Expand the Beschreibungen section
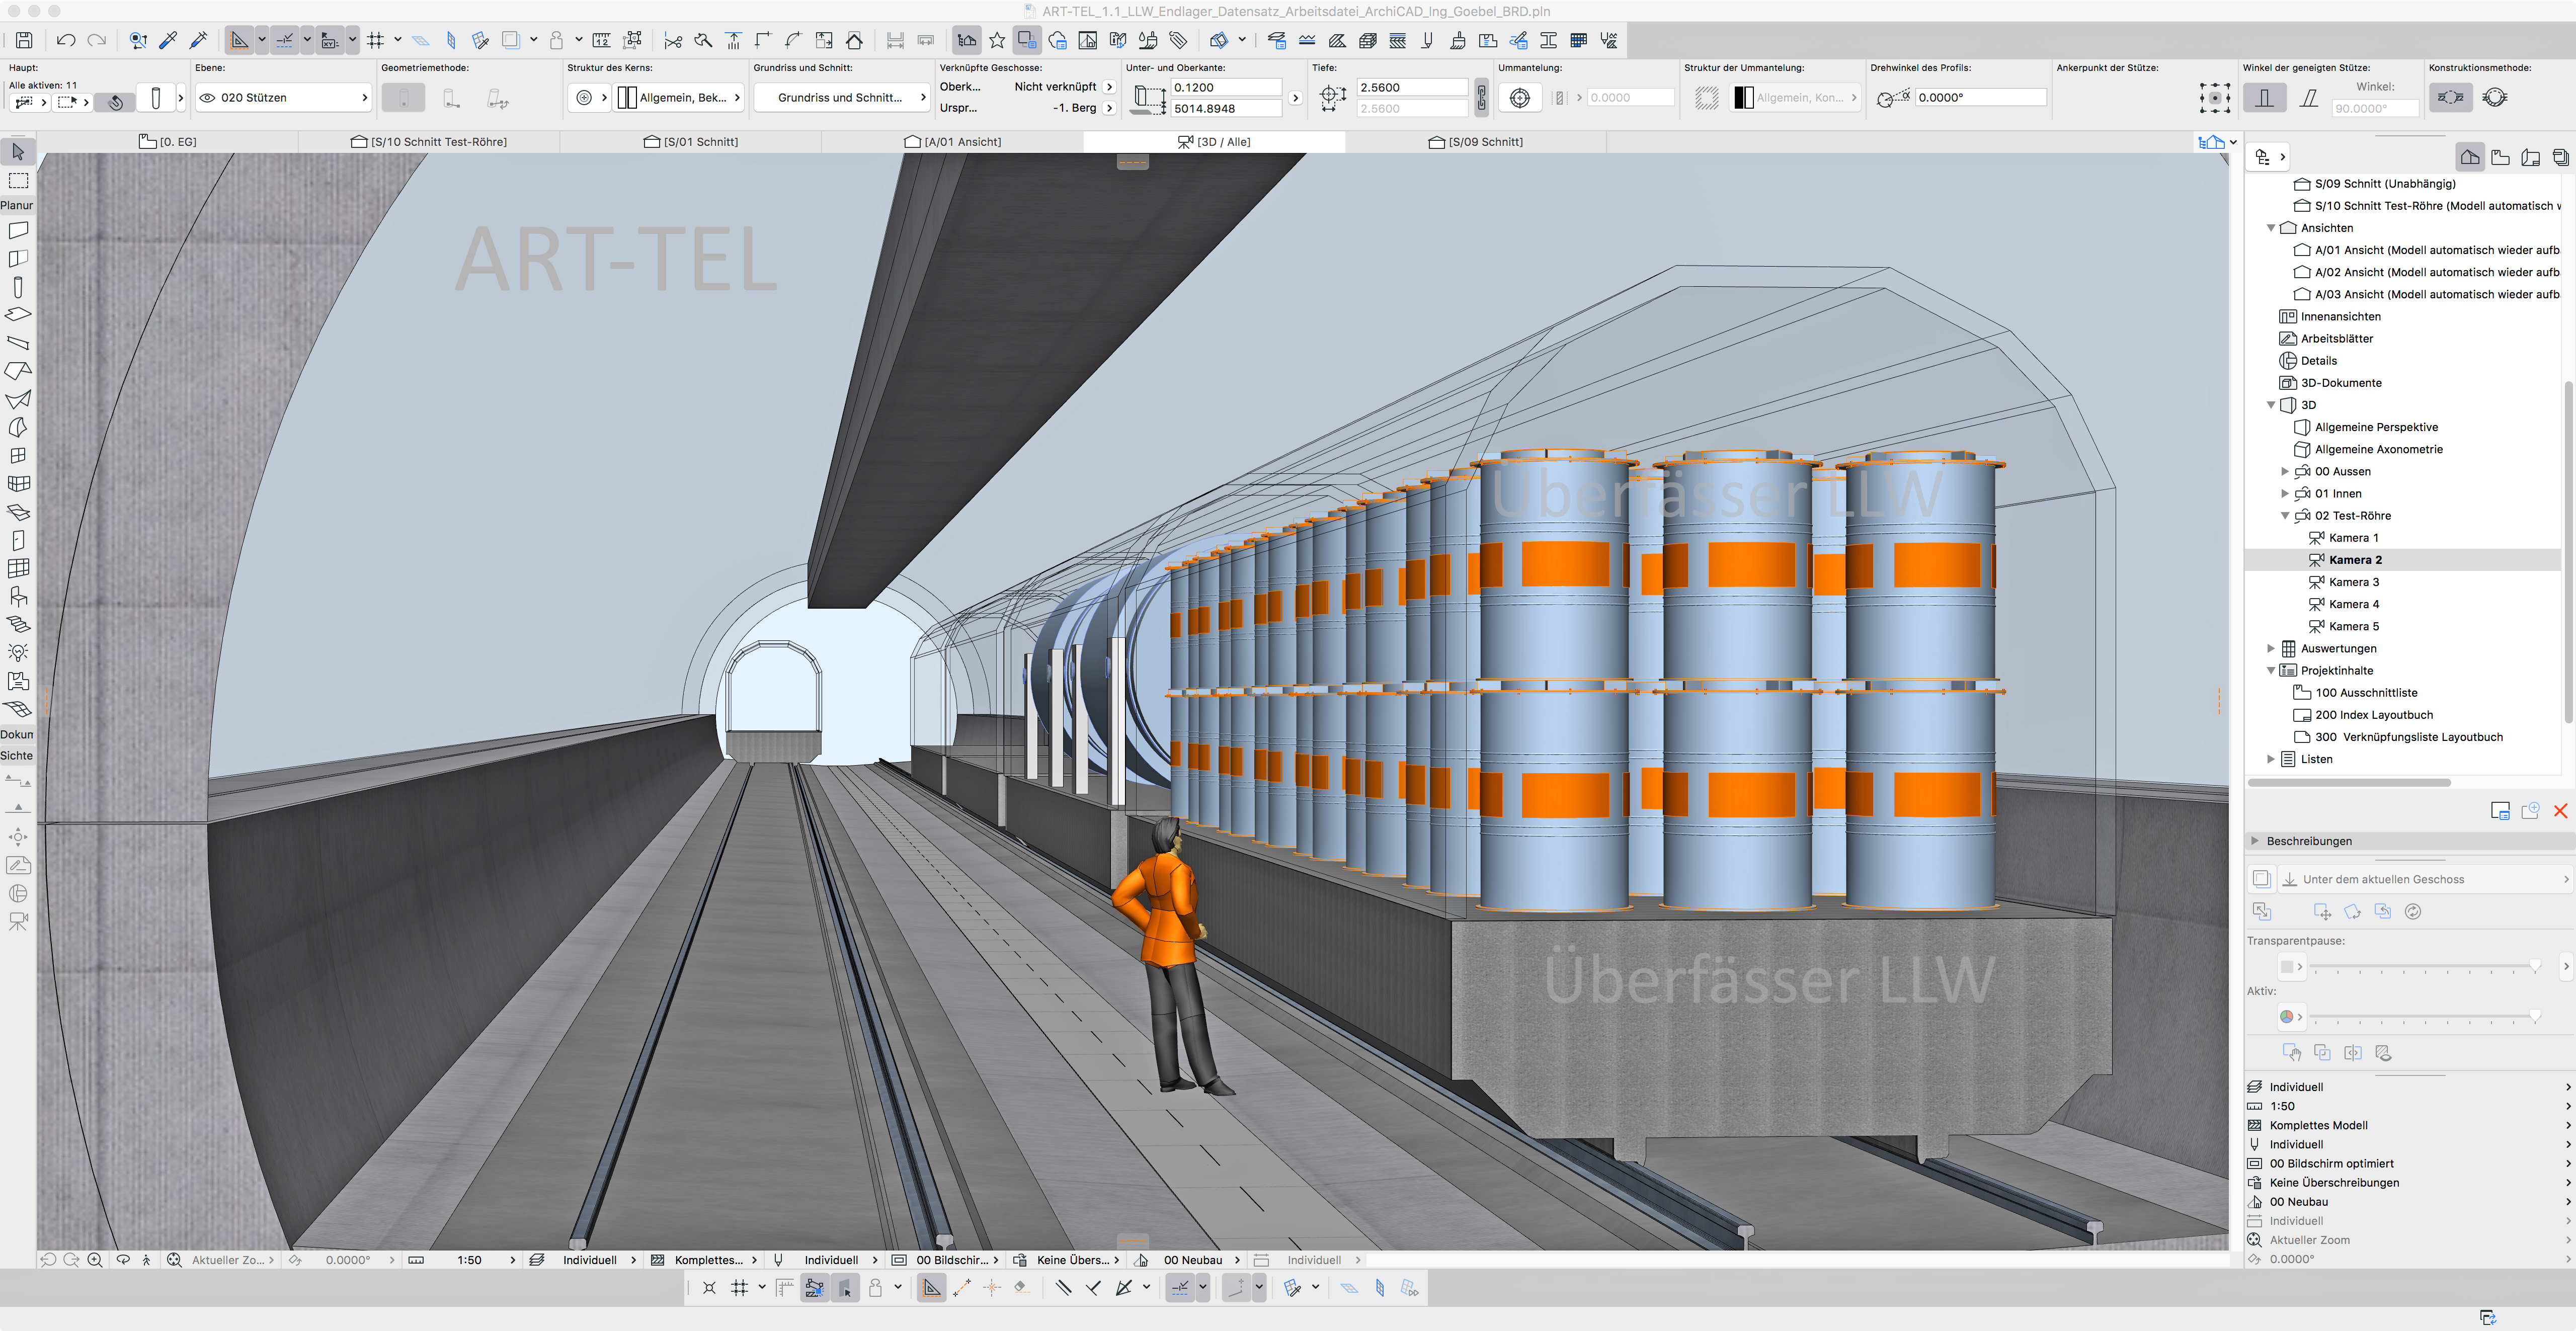This screenshot has height=1331, width=2576. click(x=2255, y=841)
